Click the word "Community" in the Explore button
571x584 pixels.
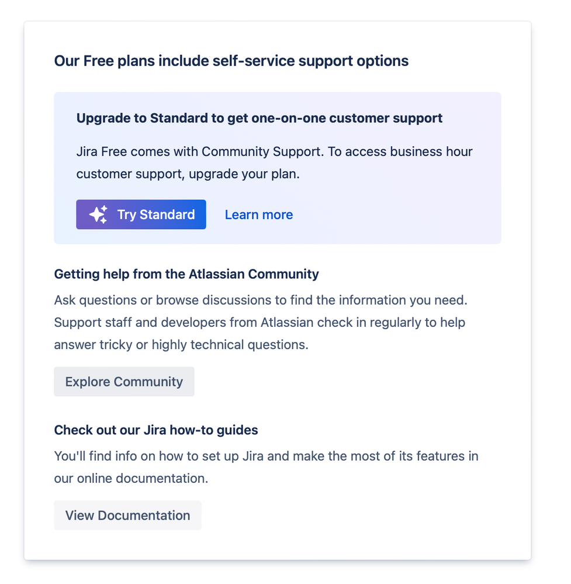(148, 382)
